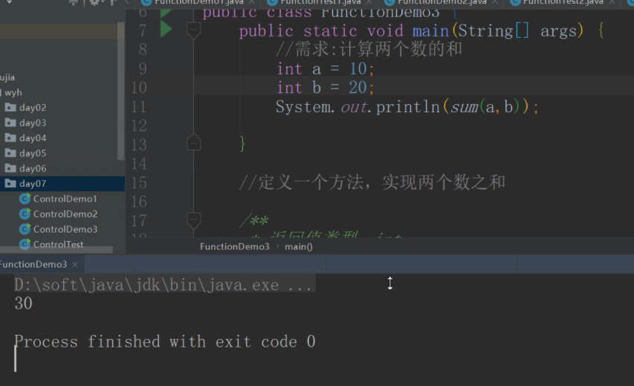Close the FunctionDemo3 run tab
Image resolution: width=634 pixels, height=386 pixels.
click(x=75, y=264)
